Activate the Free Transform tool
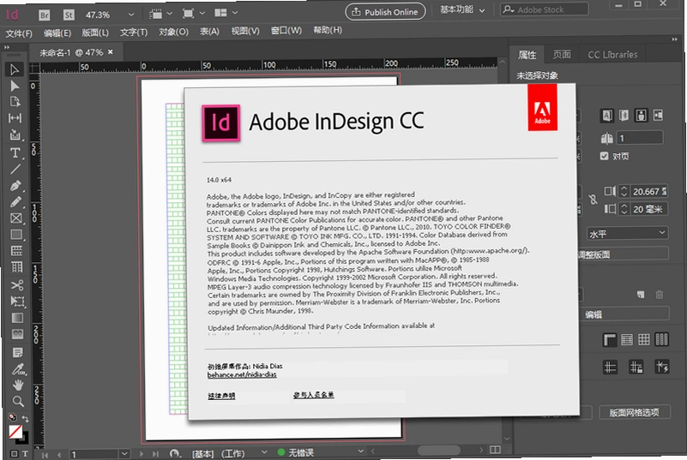Image resolution: width=687 pixels, height=460 pixels. (17, 302)
